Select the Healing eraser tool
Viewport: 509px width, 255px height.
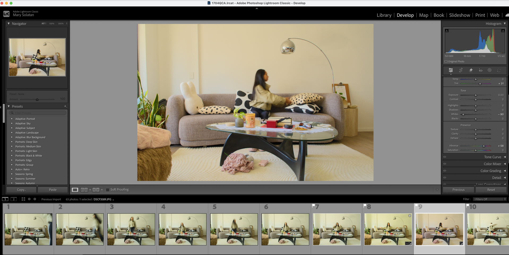[x=471, y=70]
